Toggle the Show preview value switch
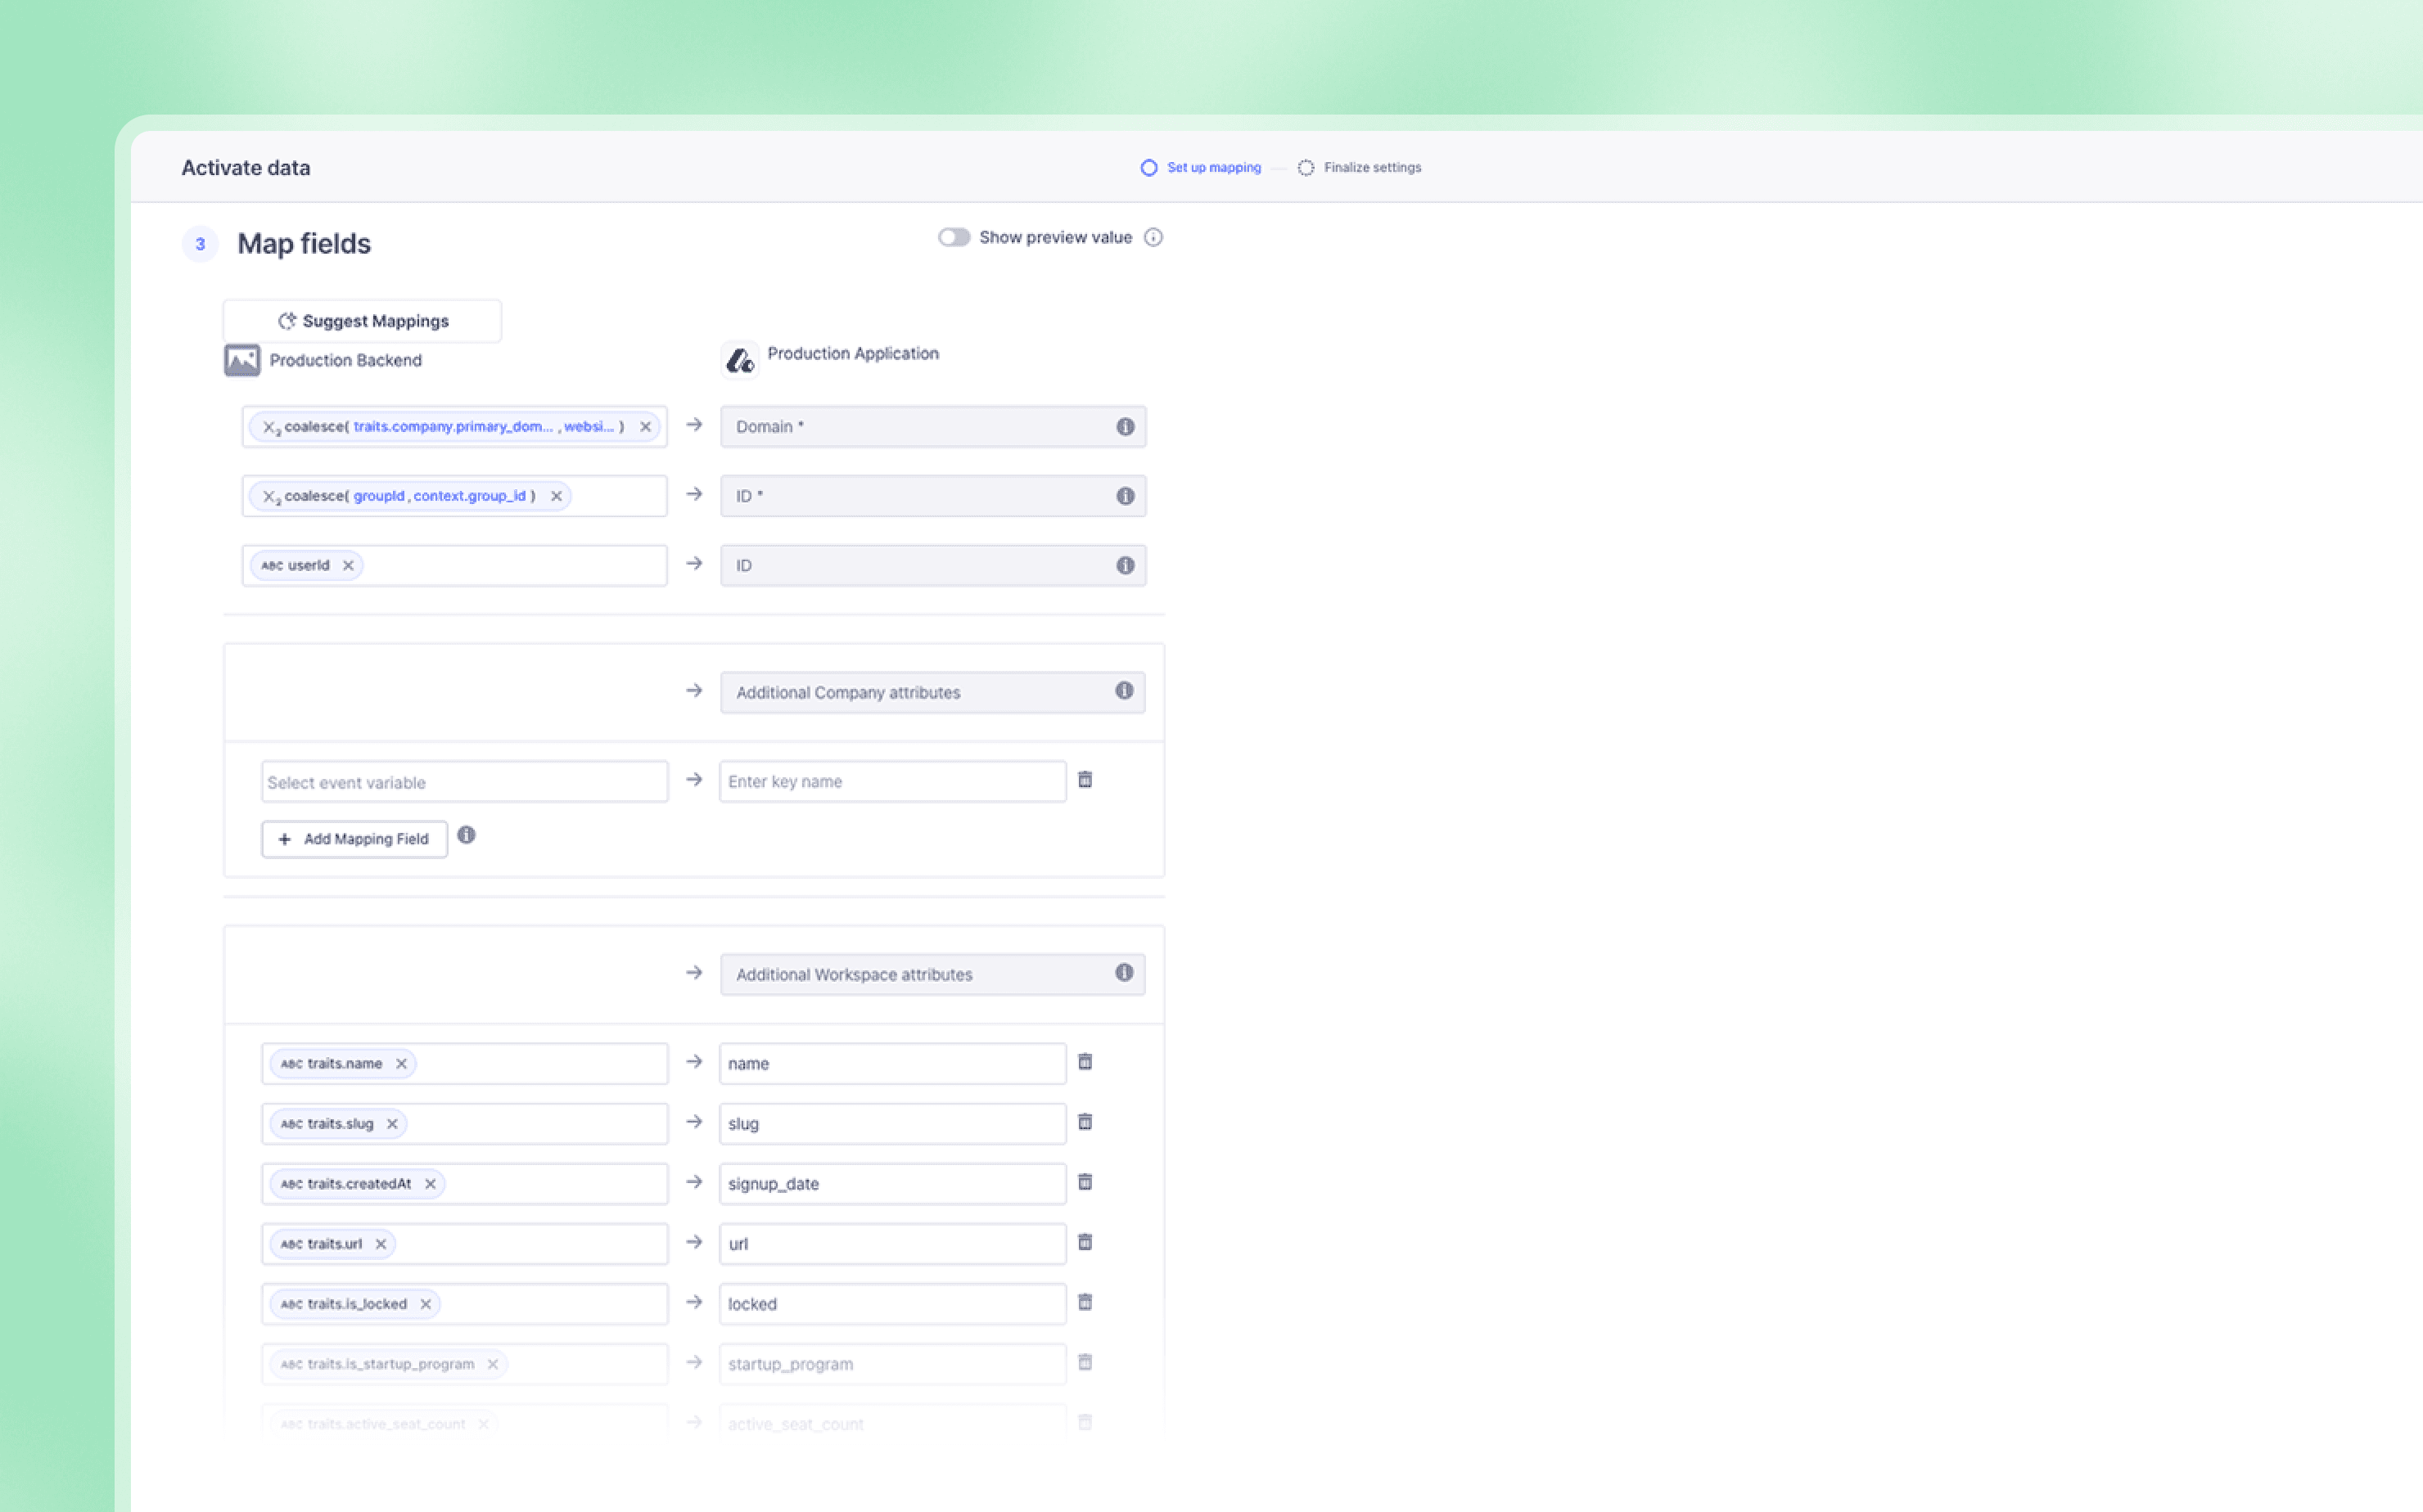This screenshot has width=2423, height=1512. click(x=954, y=237)
